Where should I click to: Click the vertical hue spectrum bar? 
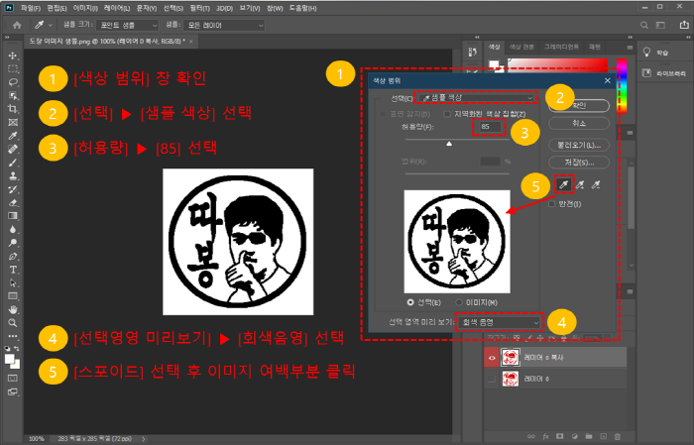[x=622, y=85]
